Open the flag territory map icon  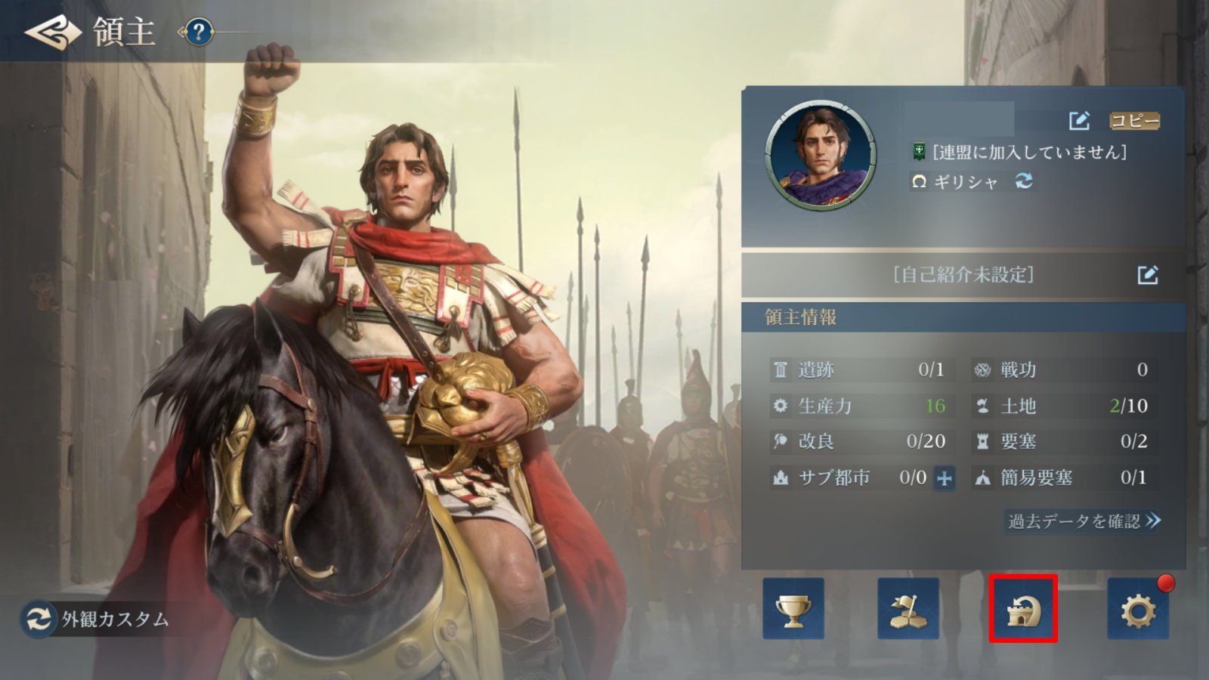[x=908, y=608]
